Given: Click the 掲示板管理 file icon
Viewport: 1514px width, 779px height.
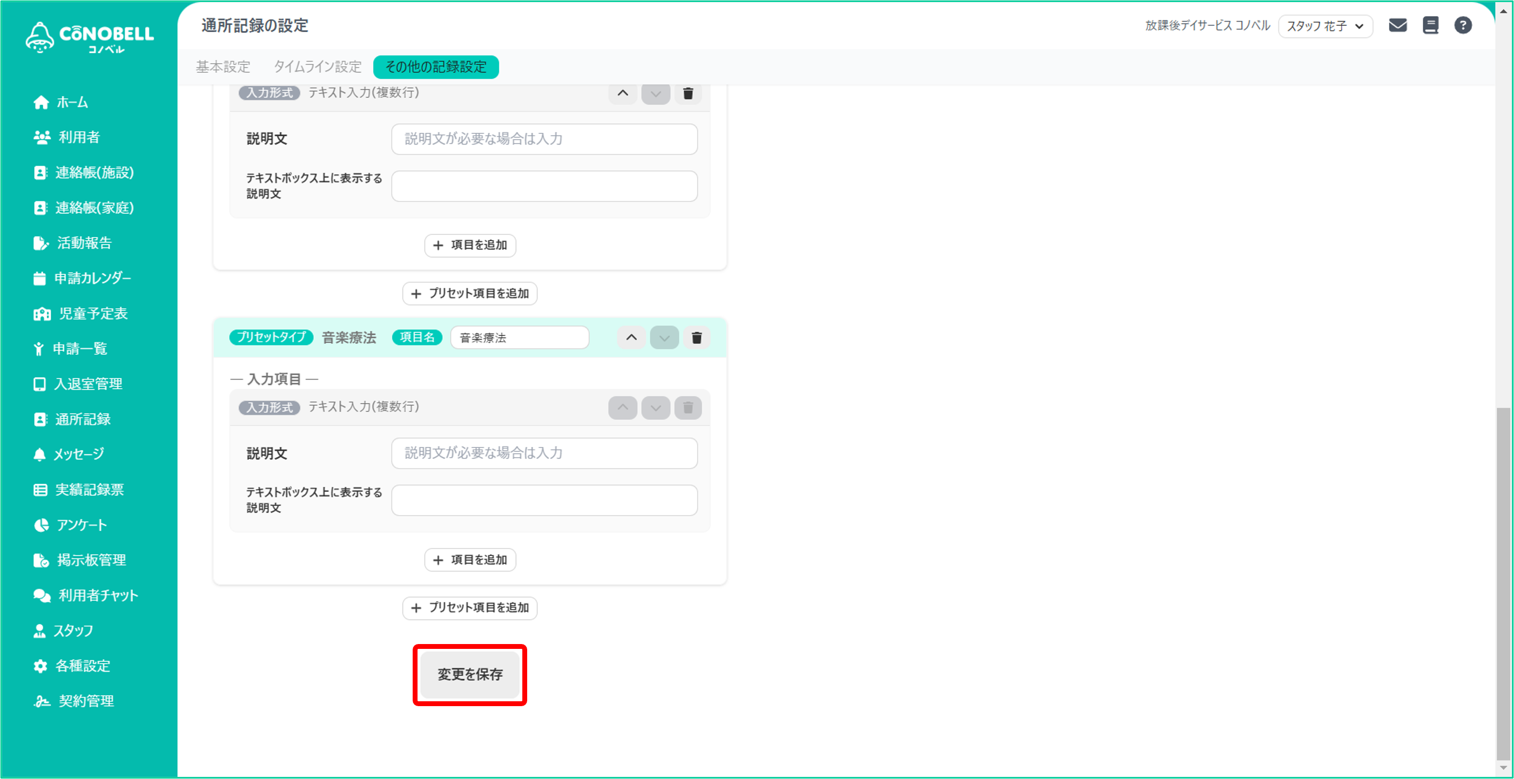Looking at the screenshot, I should point(41,560).
